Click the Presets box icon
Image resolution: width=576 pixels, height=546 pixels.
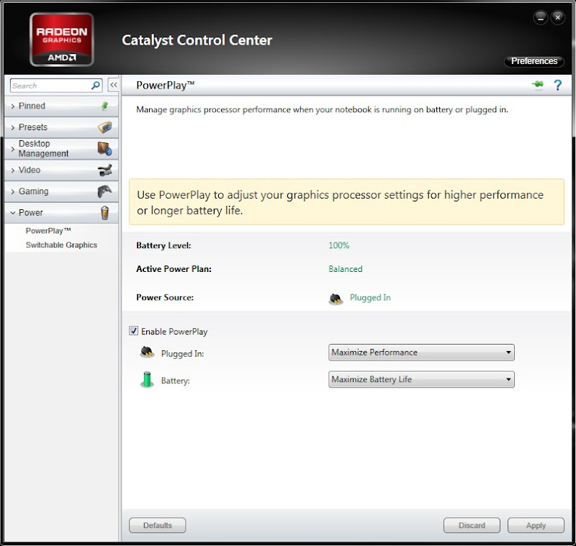tap(105, 127)
